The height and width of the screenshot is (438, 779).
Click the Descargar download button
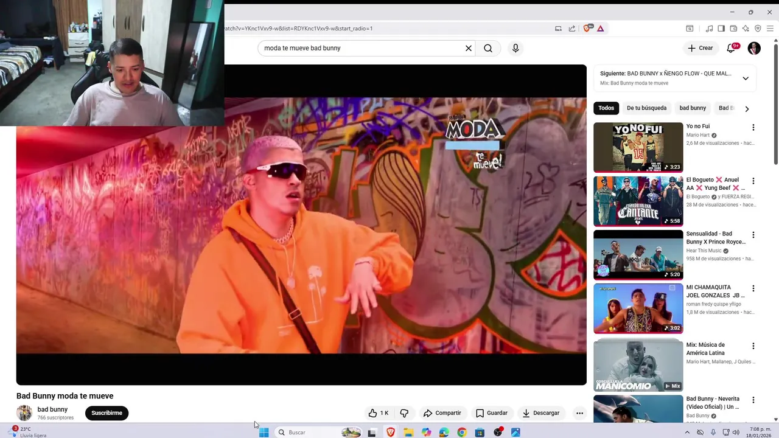click(x=541, y=413)
